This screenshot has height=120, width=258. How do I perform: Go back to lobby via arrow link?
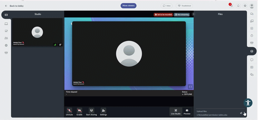[14, 6]
